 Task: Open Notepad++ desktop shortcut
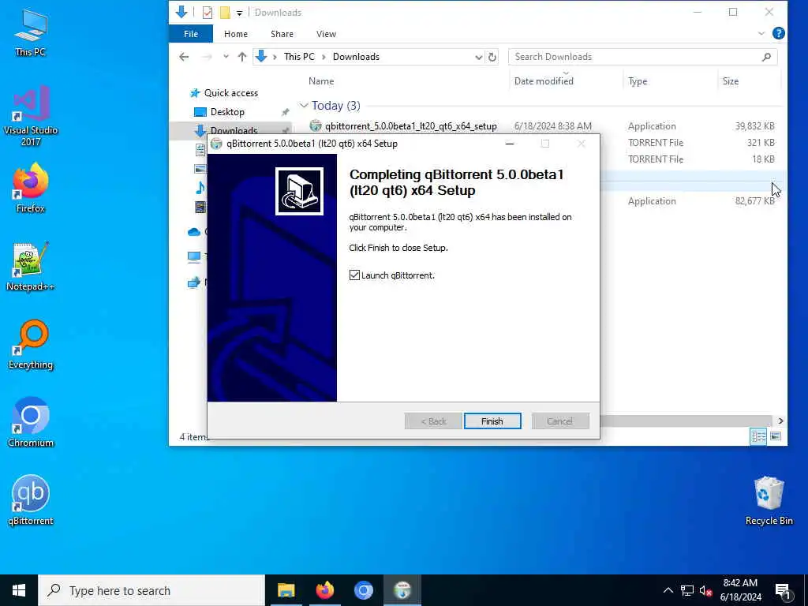tap(31, 267)
